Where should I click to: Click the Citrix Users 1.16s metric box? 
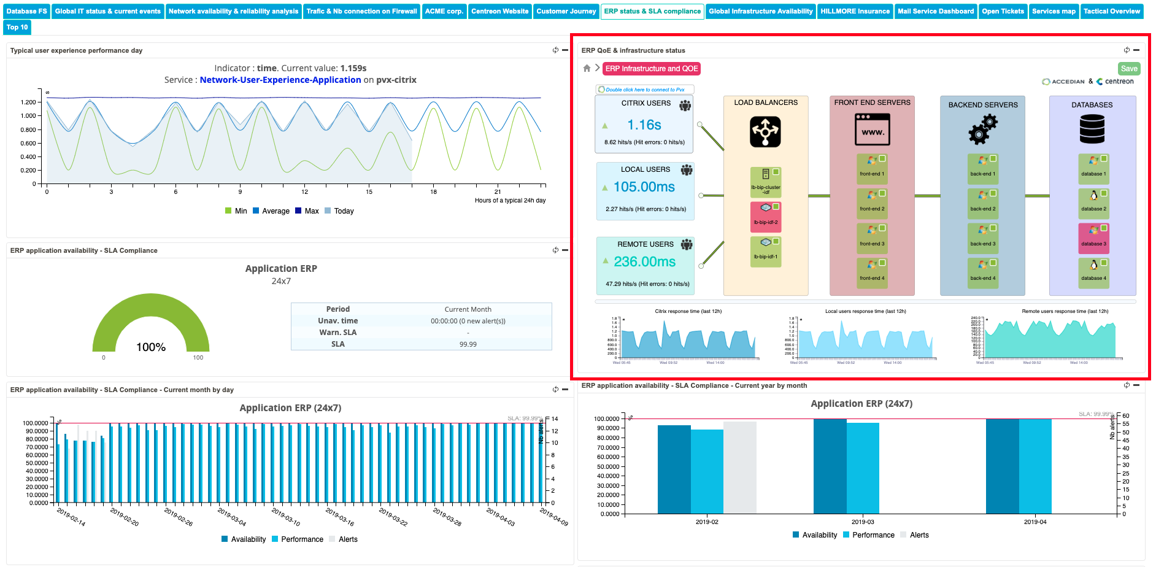(644, 125)
